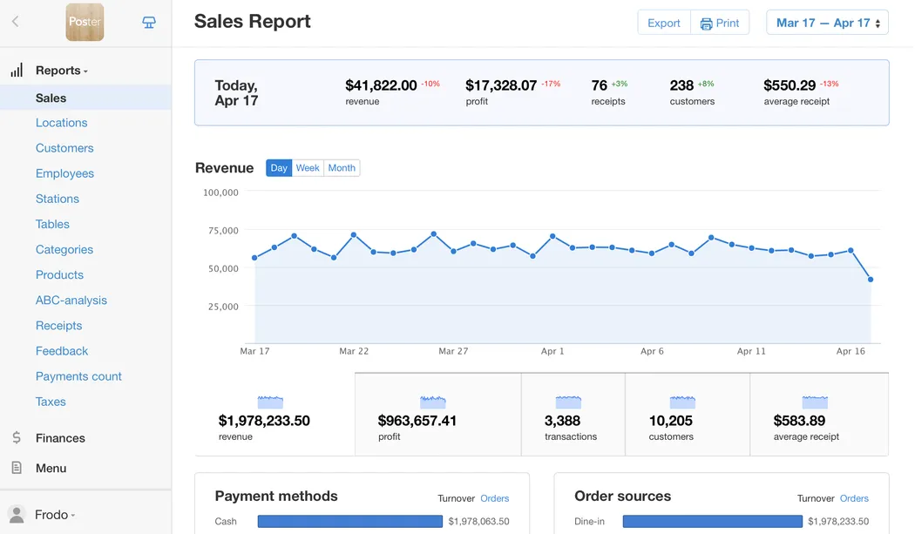
Task: Select the Finances dollar icon in the sidebar
Action: [x=17, y=437]
